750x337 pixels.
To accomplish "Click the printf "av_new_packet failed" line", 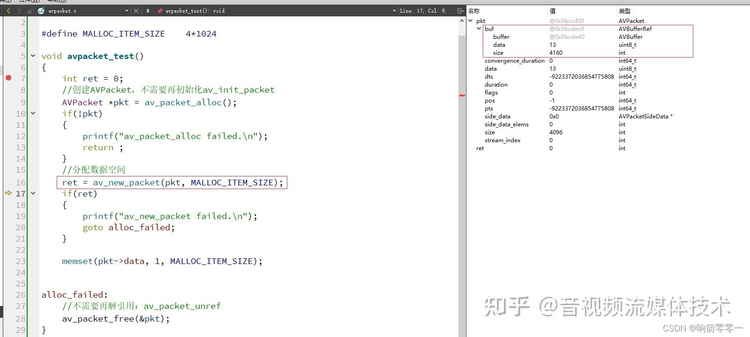I will pos(170,216).
